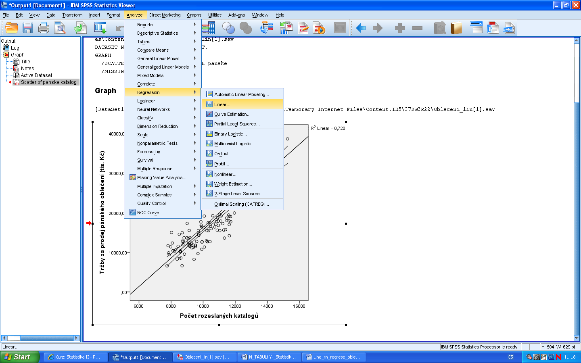Select Ordinal... regression option
The height and width of the screenshot is (363, 581).
[242, 154]
